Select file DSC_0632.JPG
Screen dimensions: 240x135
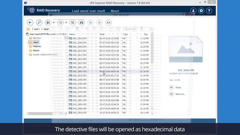click(x=79, y=59)
